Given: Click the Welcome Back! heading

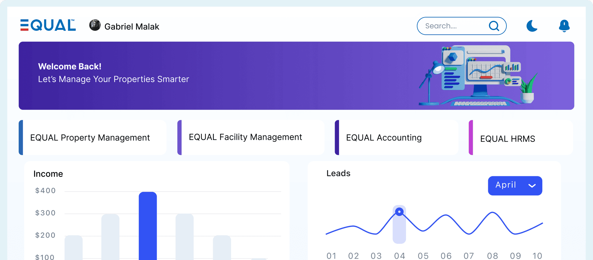Looking at the screenshot, I should pyautogui.click(x=70, y=66).
